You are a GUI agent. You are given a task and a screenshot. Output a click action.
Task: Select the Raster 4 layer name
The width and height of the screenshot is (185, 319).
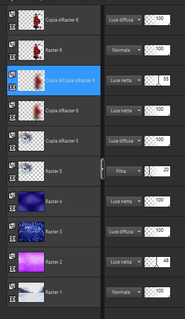54,202
